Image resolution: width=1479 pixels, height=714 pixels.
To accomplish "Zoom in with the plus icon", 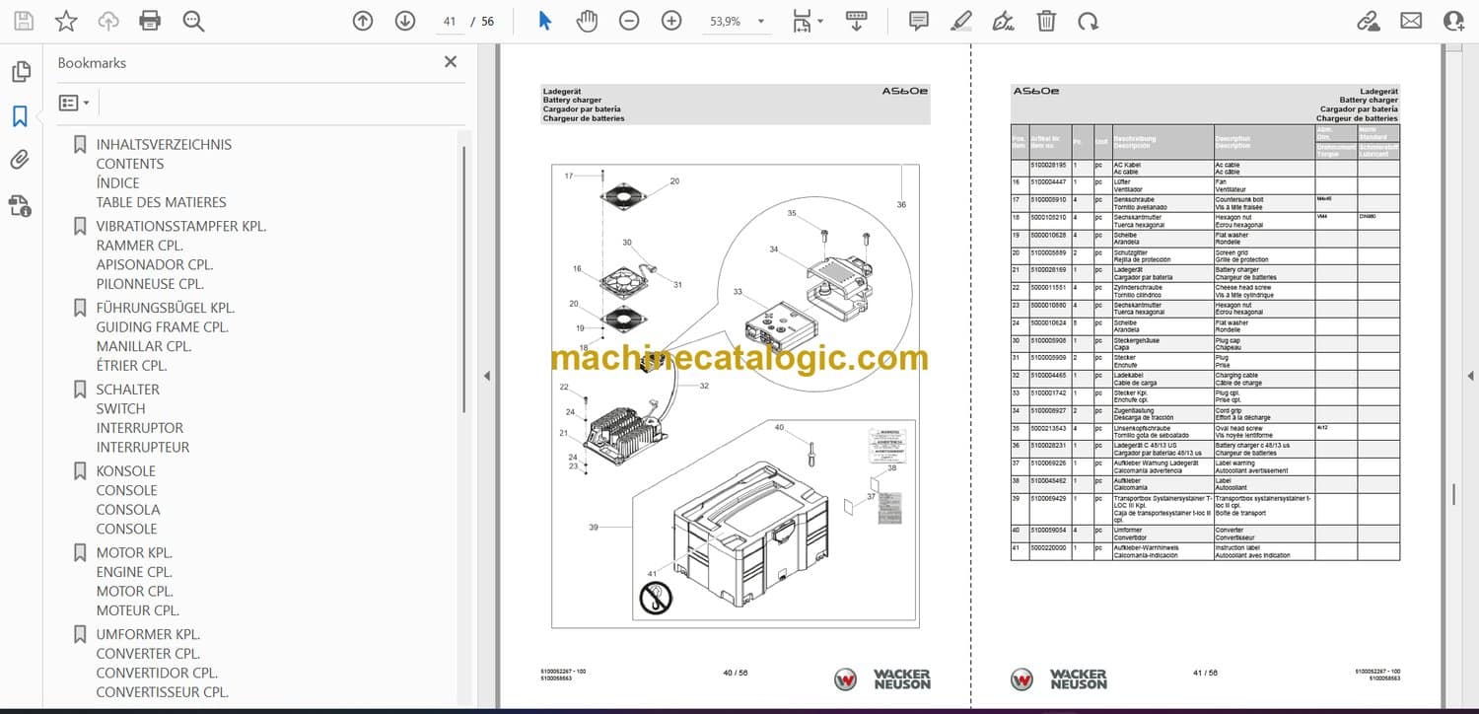I will tap(671, 21).
